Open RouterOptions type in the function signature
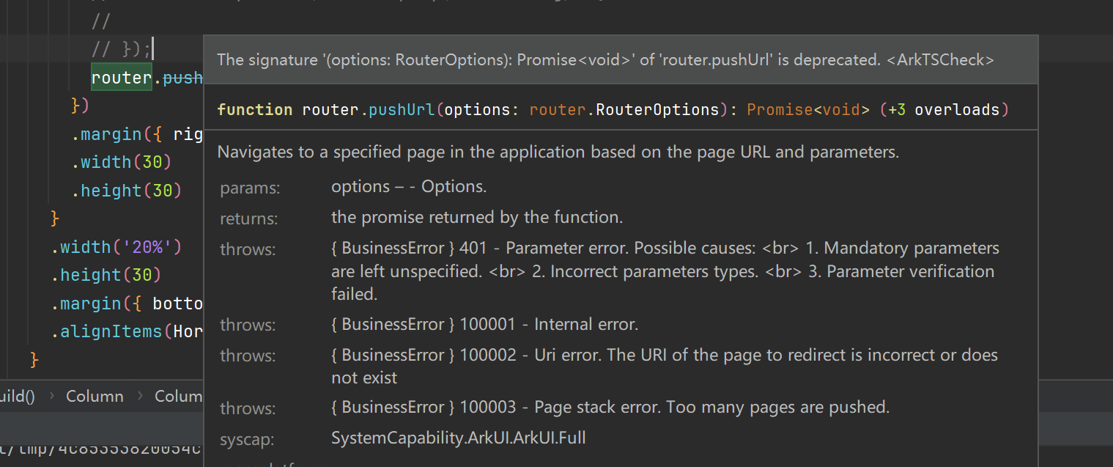 [x=657, y=110]
